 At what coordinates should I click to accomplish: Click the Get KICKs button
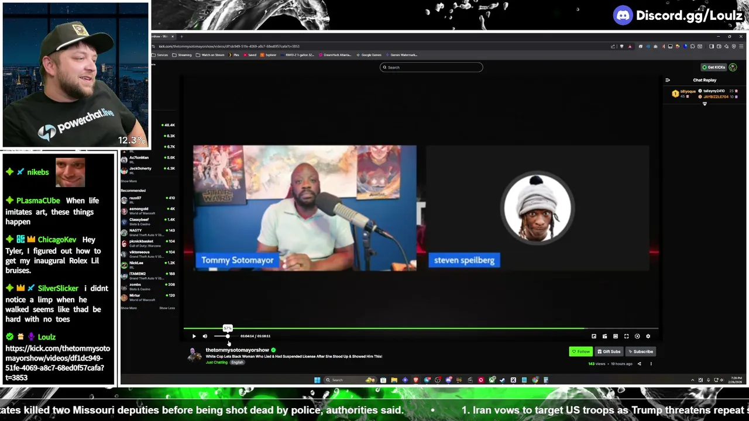(x=714, y=67)
